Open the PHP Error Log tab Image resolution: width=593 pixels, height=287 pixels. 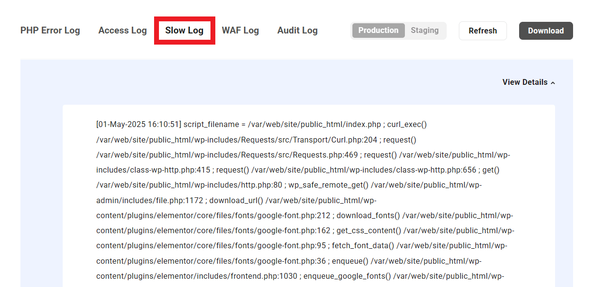coord(50,31)
